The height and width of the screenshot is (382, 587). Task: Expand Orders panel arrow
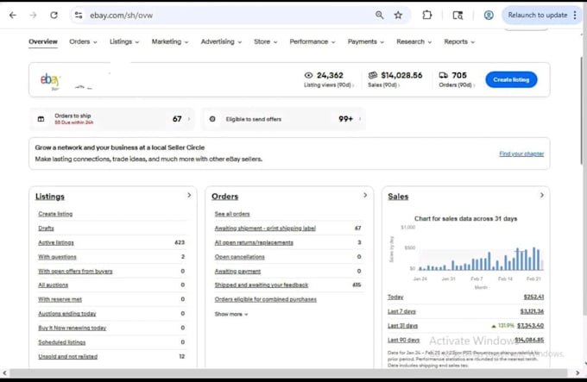365,195
